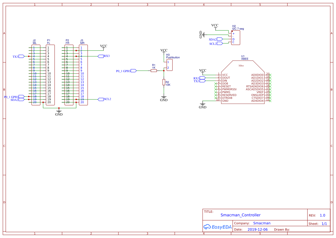This screenshot has width=336, height=238.
Task: Select the GND symbol below the XBee
Action: (x=203, y=105)
